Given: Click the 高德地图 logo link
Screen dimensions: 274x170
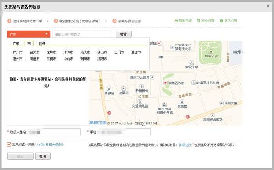Looking at the screenshot, I should click(x=98, y=123).
